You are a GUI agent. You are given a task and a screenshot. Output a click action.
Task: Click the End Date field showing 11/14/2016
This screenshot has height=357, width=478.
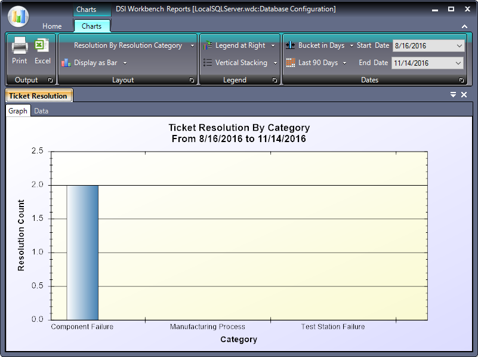tap(427, 63)
